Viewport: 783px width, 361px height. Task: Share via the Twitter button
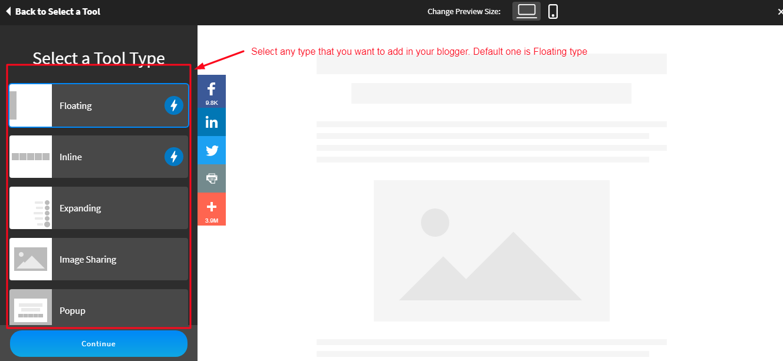click(212, 151)
